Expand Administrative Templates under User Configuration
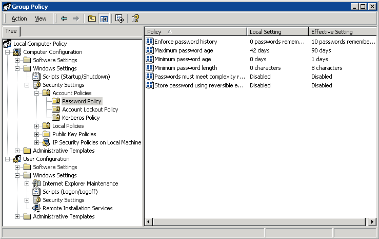Screen dimensions: 379x239 tap(17, 216)
